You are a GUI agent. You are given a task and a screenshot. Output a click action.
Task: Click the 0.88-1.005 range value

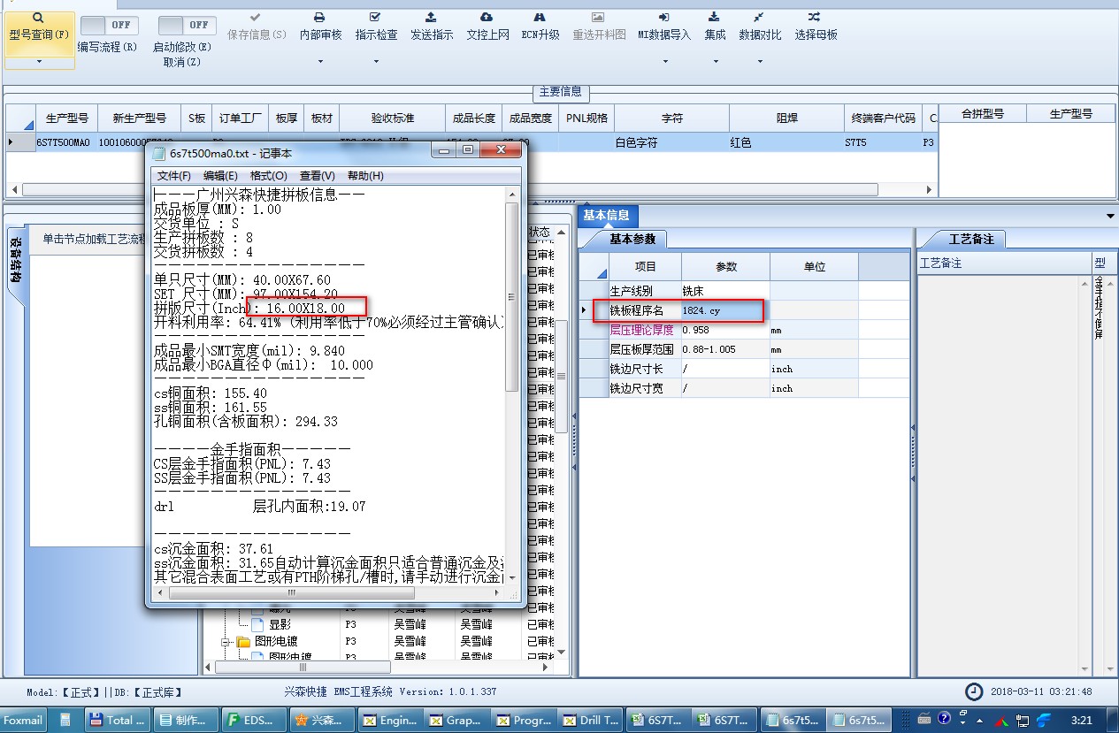pos(725,349)
